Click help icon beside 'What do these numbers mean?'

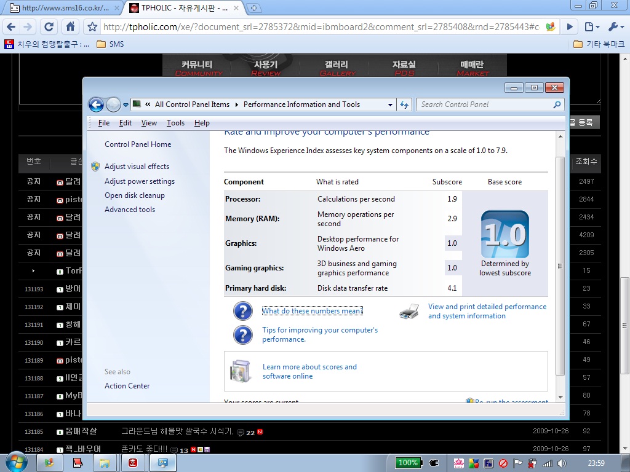(x=243, y=311)
